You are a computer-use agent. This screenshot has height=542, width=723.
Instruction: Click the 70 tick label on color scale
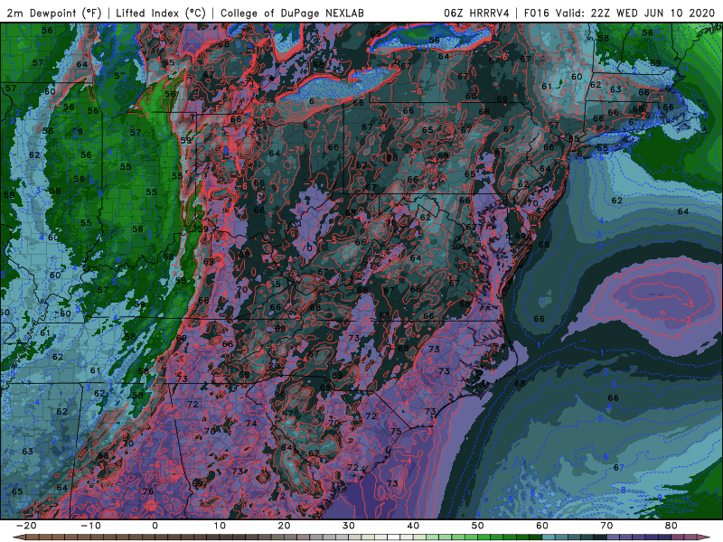coord(606,526)
